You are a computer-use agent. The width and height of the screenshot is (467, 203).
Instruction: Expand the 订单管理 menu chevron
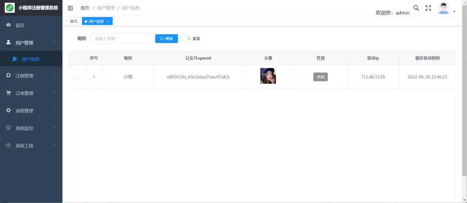click(54, 93)
